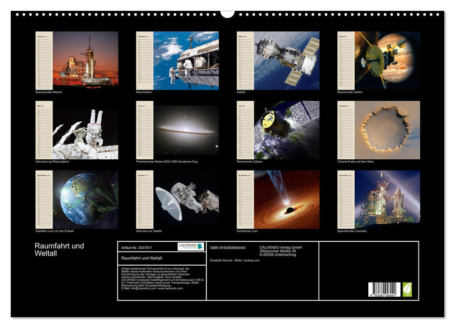The width and height of the screenshot is (455, 328).
Task: Click the text 'Artikel-Nr. 2437811'
Action: [136, 247]
